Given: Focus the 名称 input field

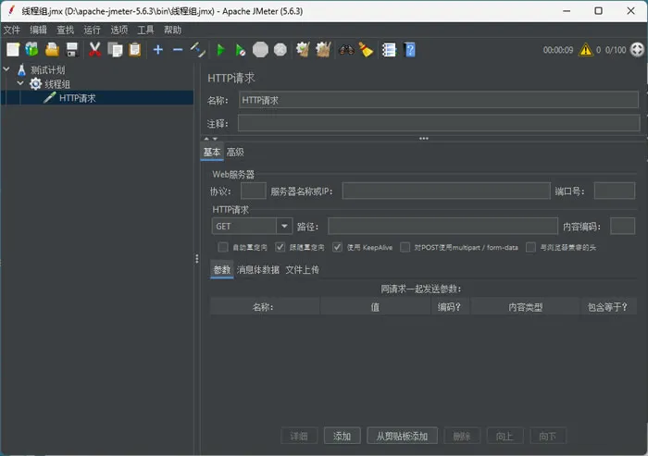Looking at the screenshot, I should (439, 100).
